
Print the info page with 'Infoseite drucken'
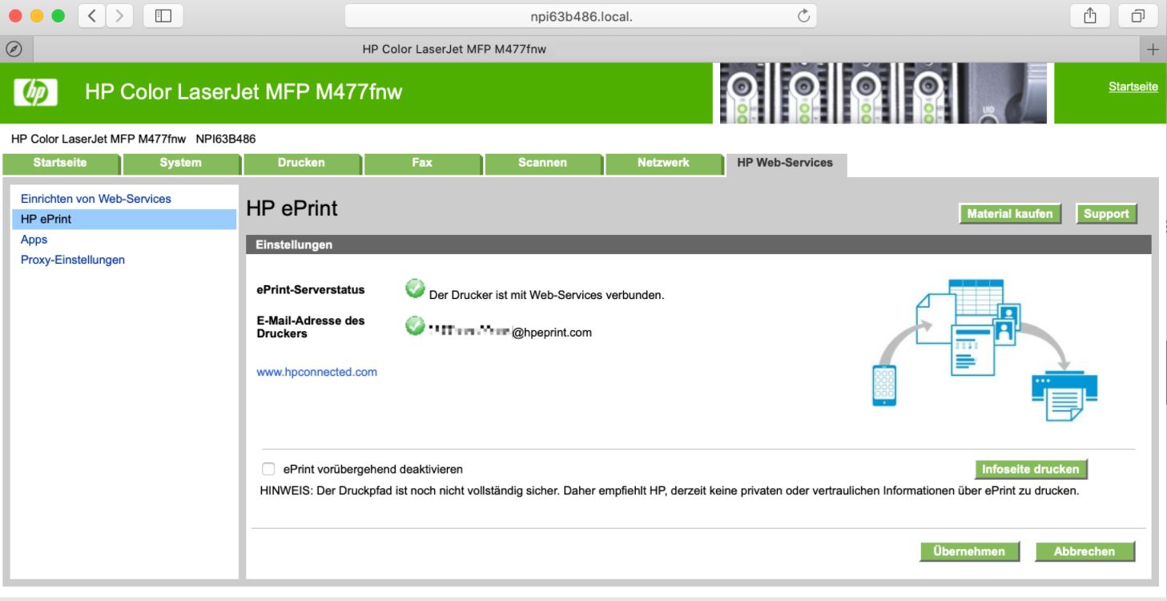pos(1031,470)
